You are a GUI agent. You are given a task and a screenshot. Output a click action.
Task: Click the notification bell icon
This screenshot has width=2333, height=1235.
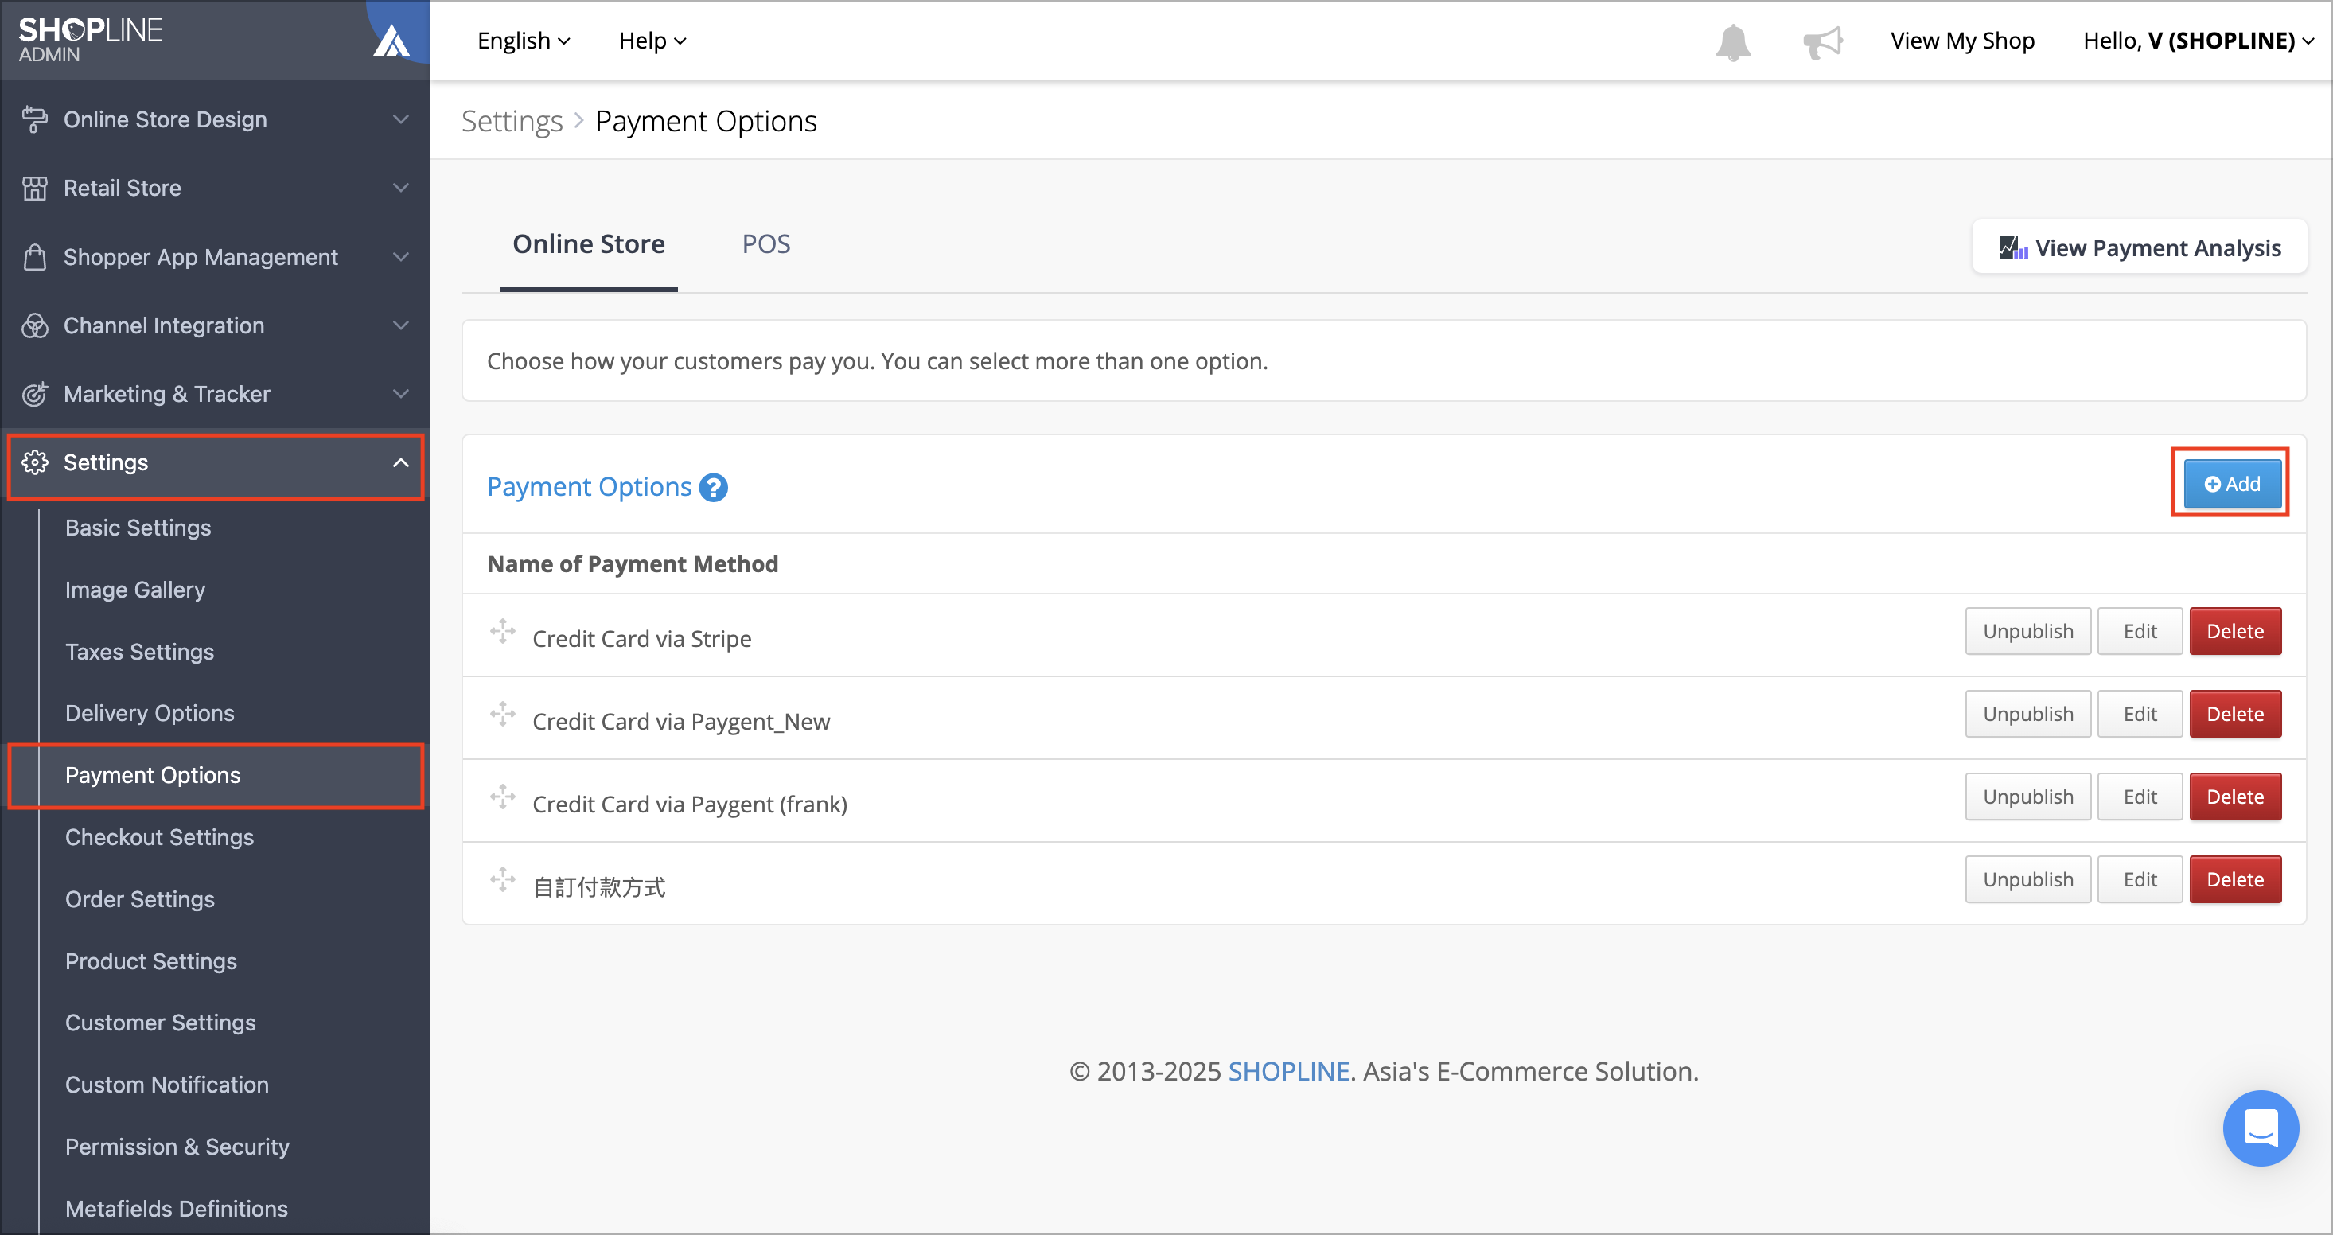point(1732,41)
